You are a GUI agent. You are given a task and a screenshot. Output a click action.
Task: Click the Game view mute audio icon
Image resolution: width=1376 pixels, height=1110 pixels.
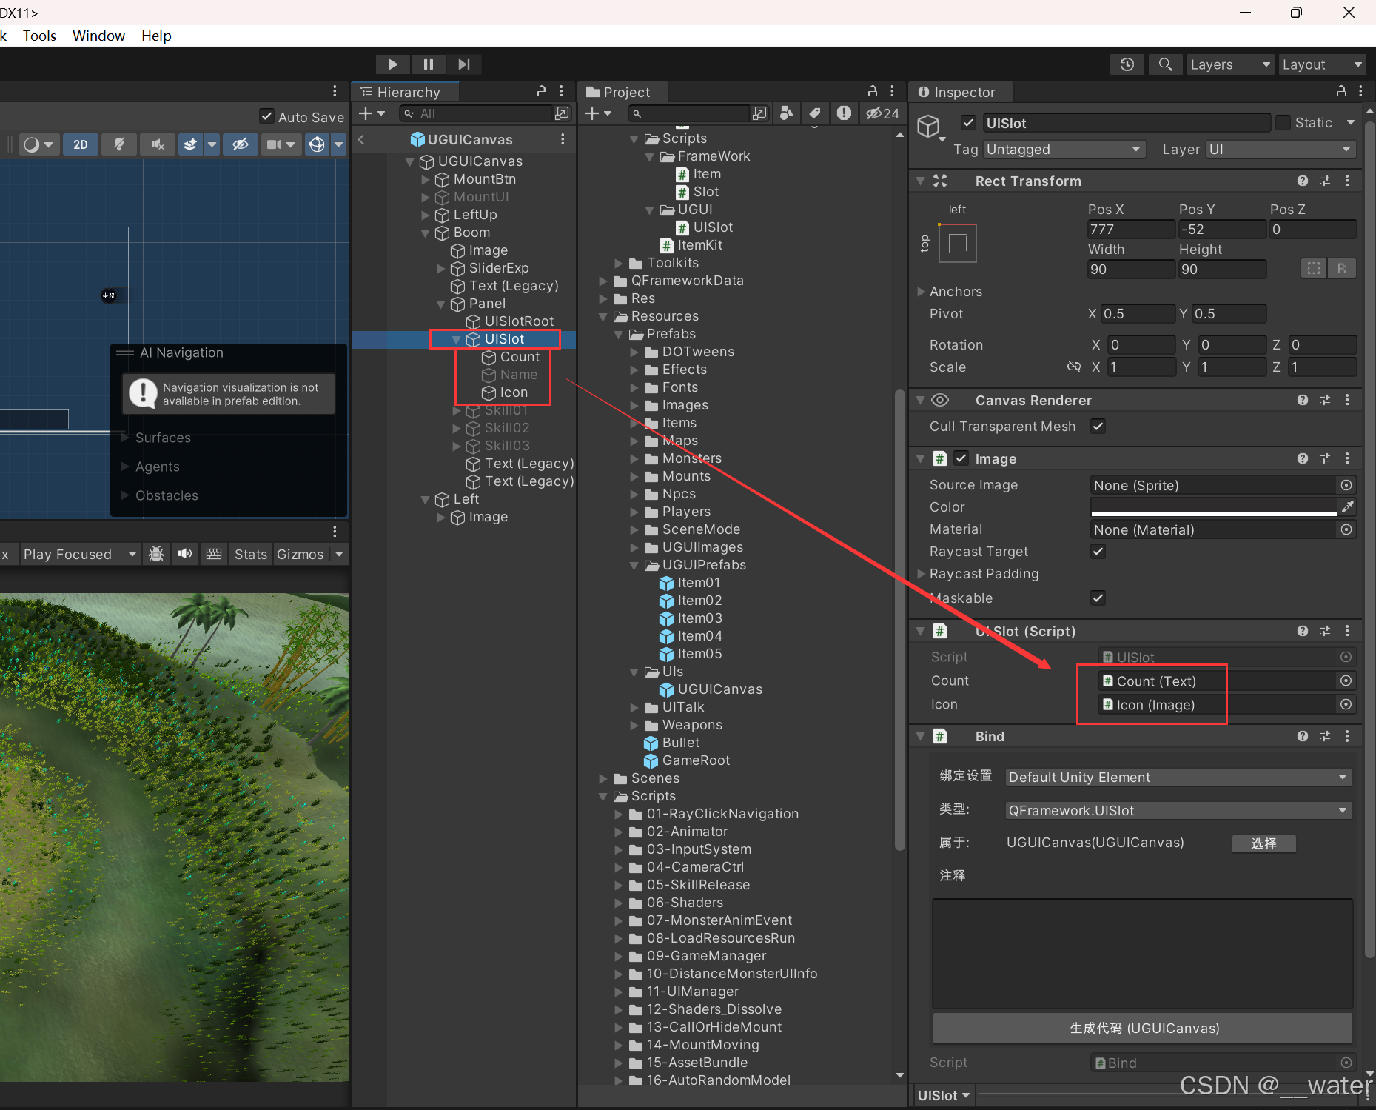pos(185,554)
